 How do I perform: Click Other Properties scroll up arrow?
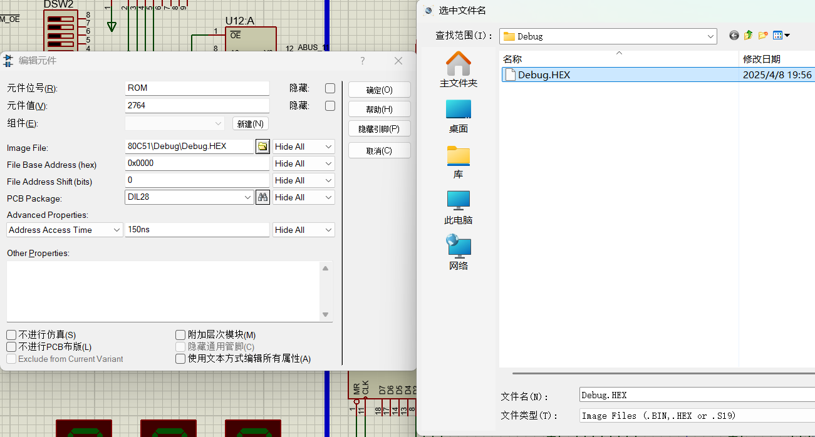point(325,268)
